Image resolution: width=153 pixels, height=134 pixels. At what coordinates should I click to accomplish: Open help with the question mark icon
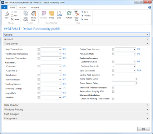point(150,7)
